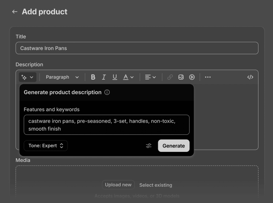Click the Select existing link
This screenshot has height=203, width=273.
pos(156,185)
